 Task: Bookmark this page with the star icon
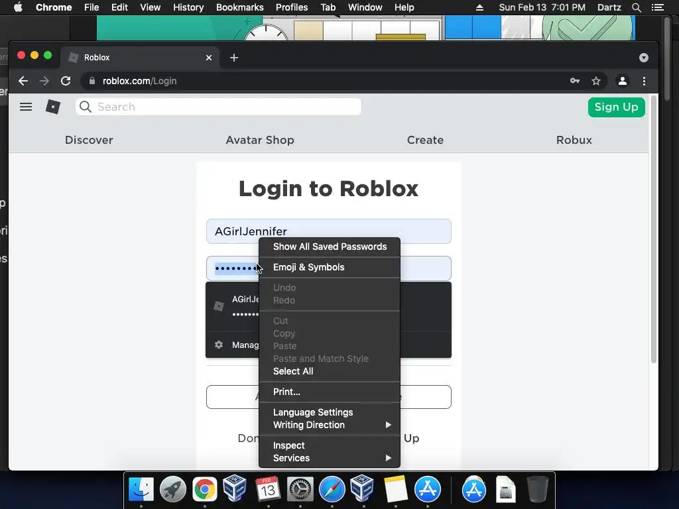point(596,81)
